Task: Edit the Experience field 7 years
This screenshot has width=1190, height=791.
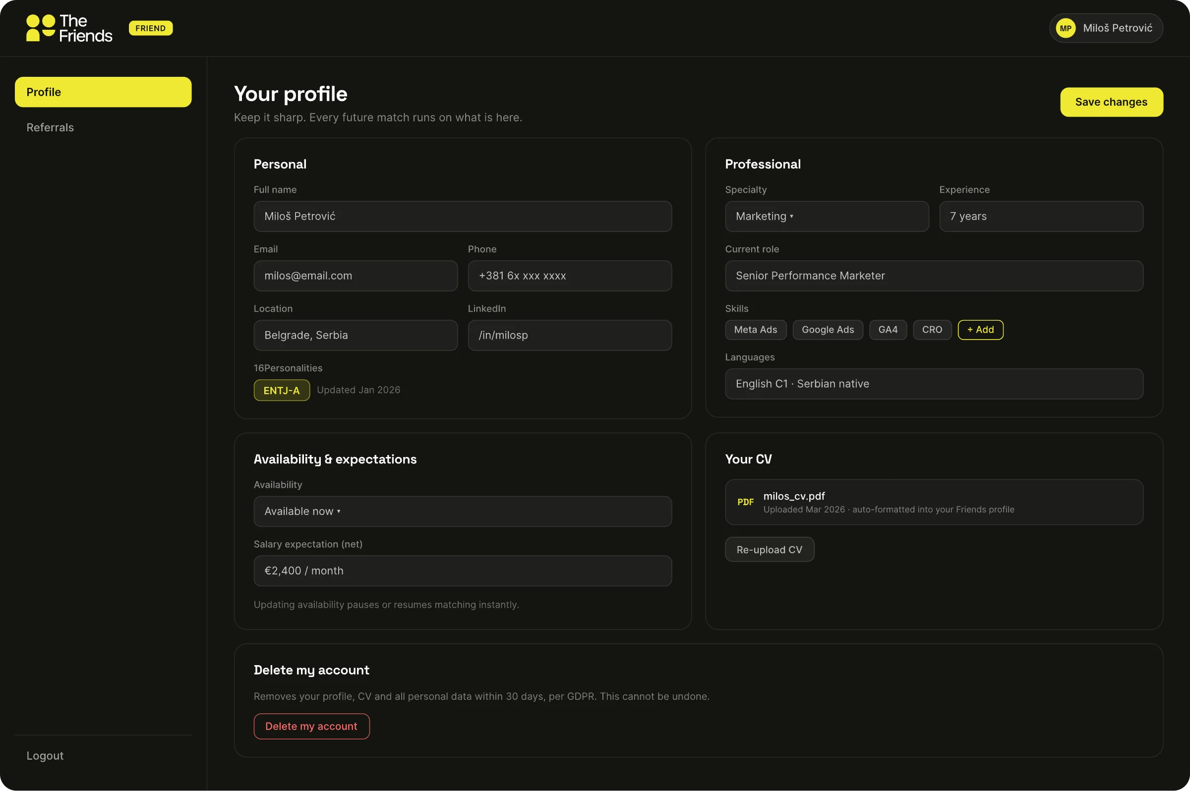Action: tap(1041, 217)
